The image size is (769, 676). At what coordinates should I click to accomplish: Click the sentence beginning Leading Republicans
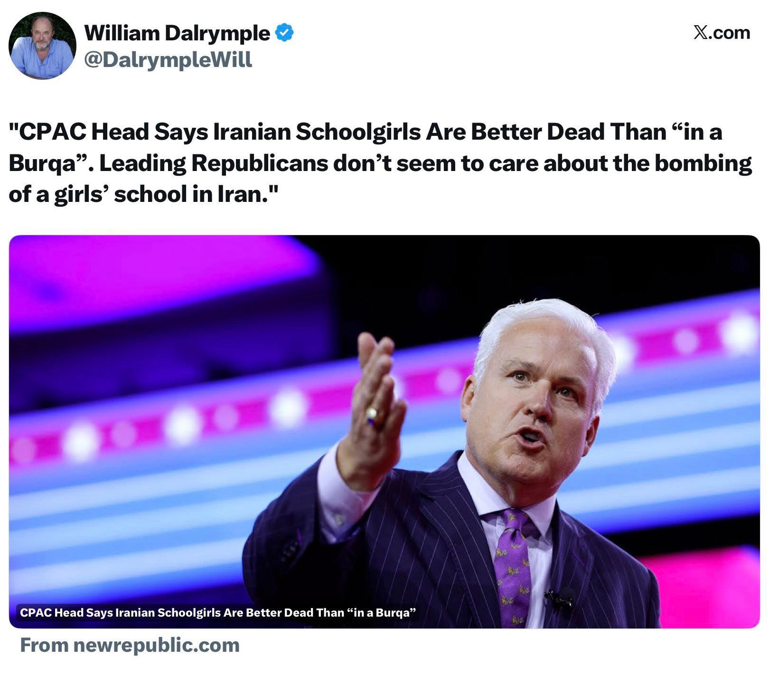(425, 163)
